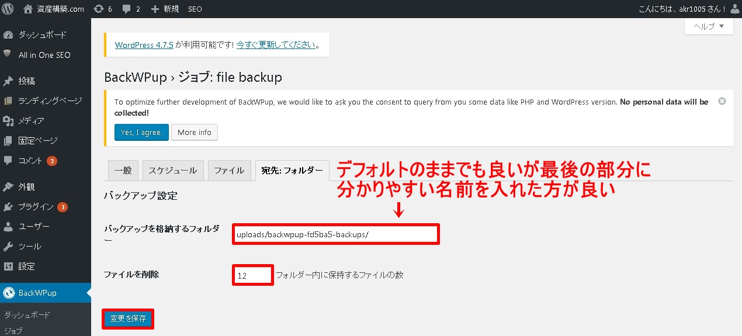The image size is (742, 336).
Task: Open the ダッシュボード sidebar menu label
Action: tap(43, 34)
